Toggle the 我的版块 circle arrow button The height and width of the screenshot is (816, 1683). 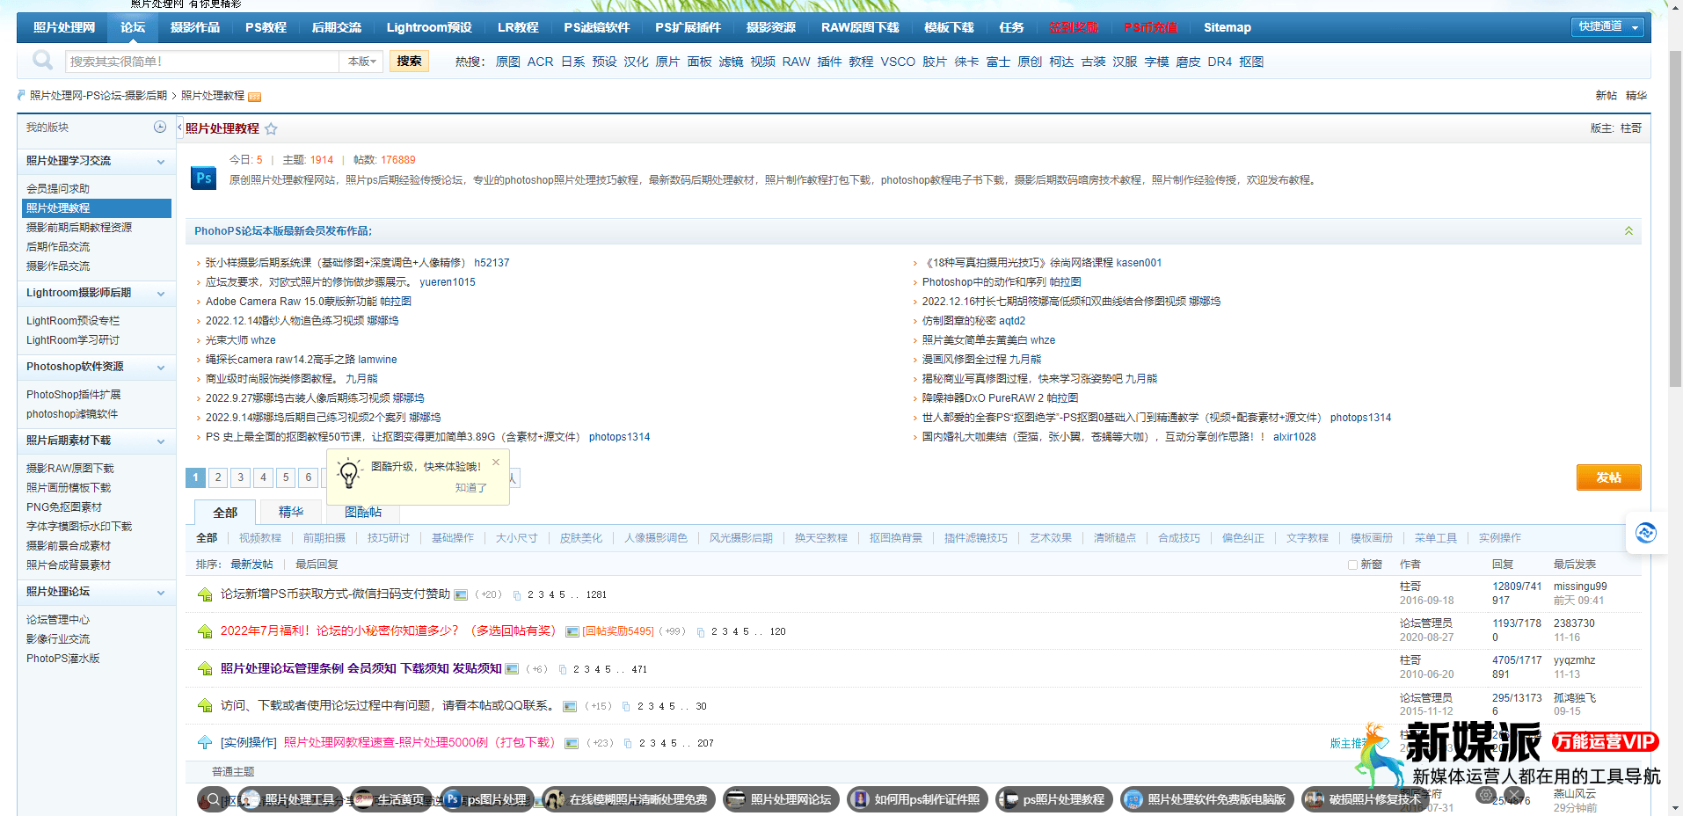160,127
